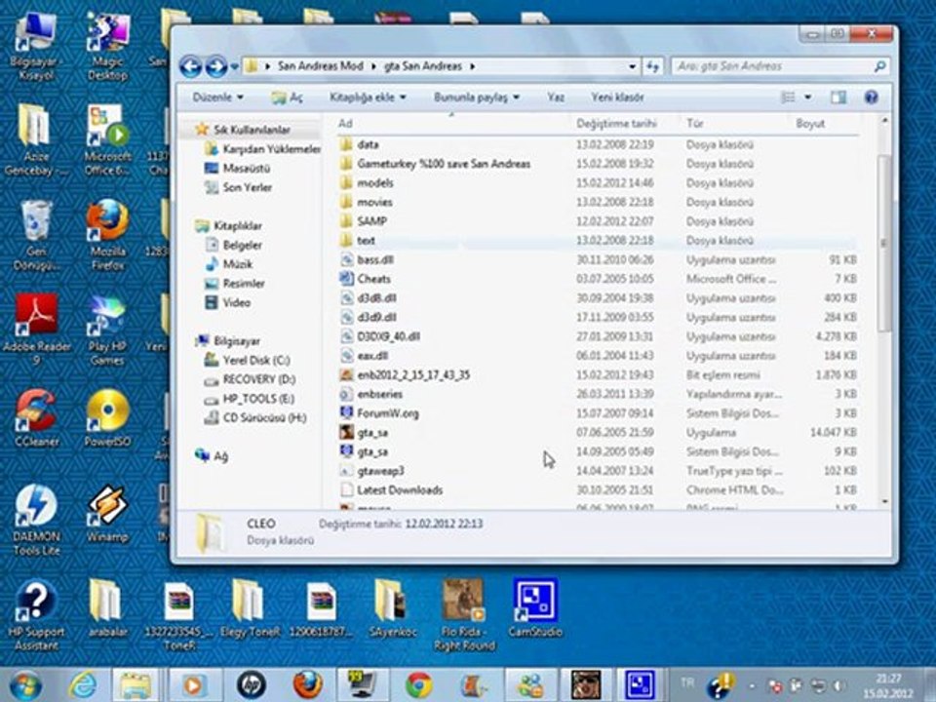Open the Düzenle menu

[217, 97]
